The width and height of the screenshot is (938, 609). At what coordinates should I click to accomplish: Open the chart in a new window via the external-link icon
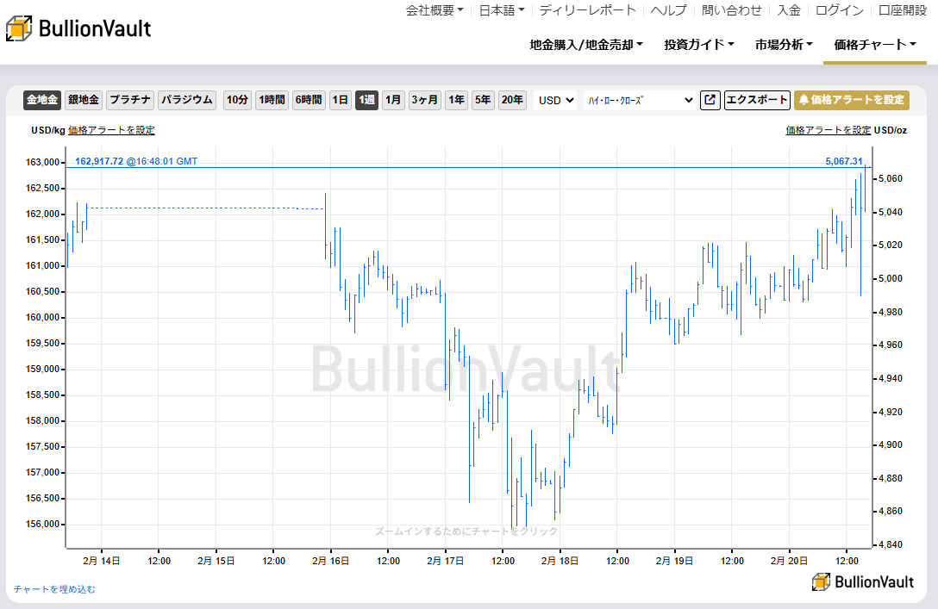(710, 100)
